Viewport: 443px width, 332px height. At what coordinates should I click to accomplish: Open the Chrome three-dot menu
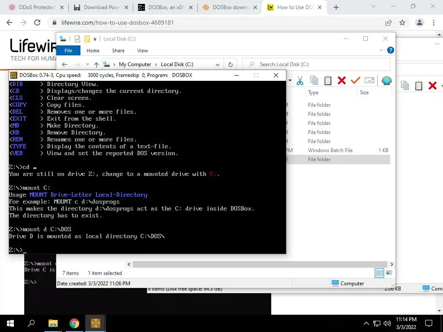[x=433, y=22]
